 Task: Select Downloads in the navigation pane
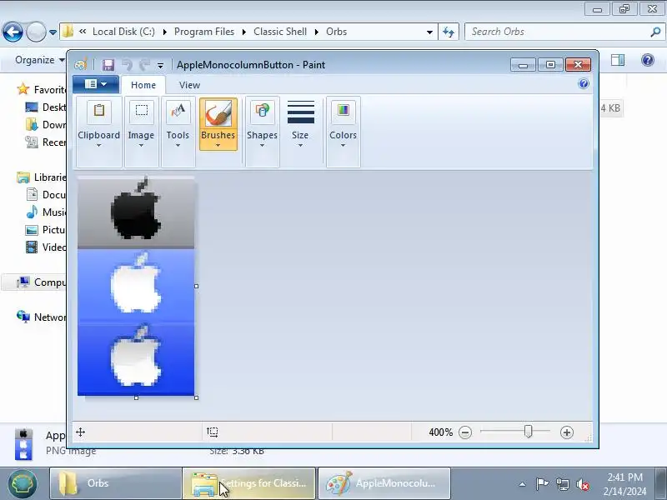[x=46, y=124]
